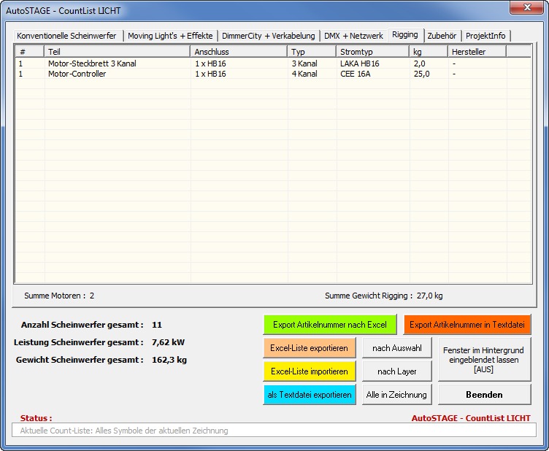The image size is (549, 451).
Task: Select the DimmerCity + Verkabelung tab
Action: click(269, 36)
